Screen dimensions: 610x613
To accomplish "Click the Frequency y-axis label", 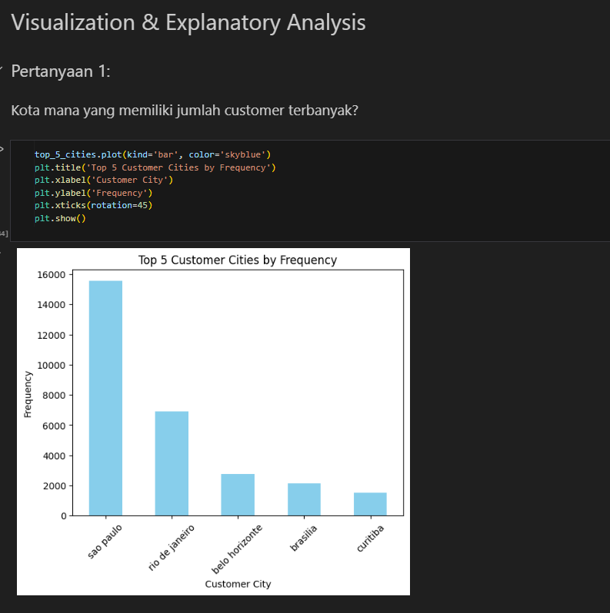I will click(x=28, y=393).
